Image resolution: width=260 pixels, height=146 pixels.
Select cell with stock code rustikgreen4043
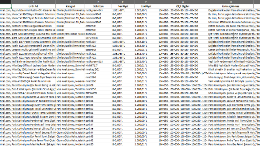[x=98, y=10]
